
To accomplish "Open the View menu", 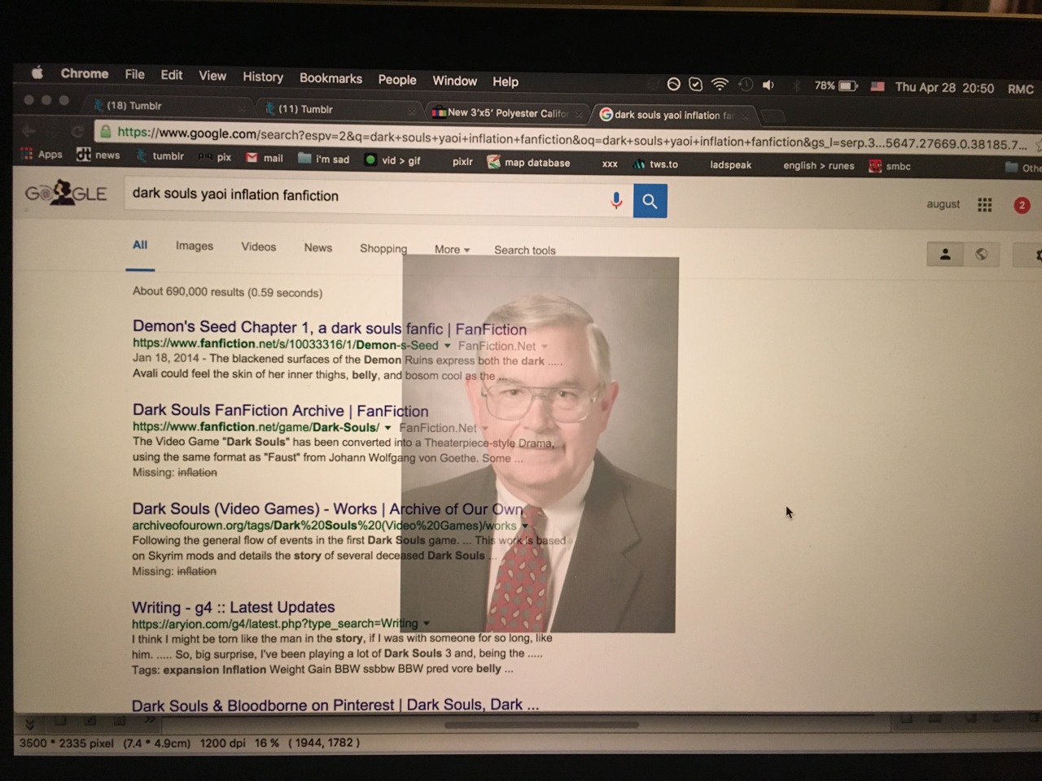I will 212,76.
